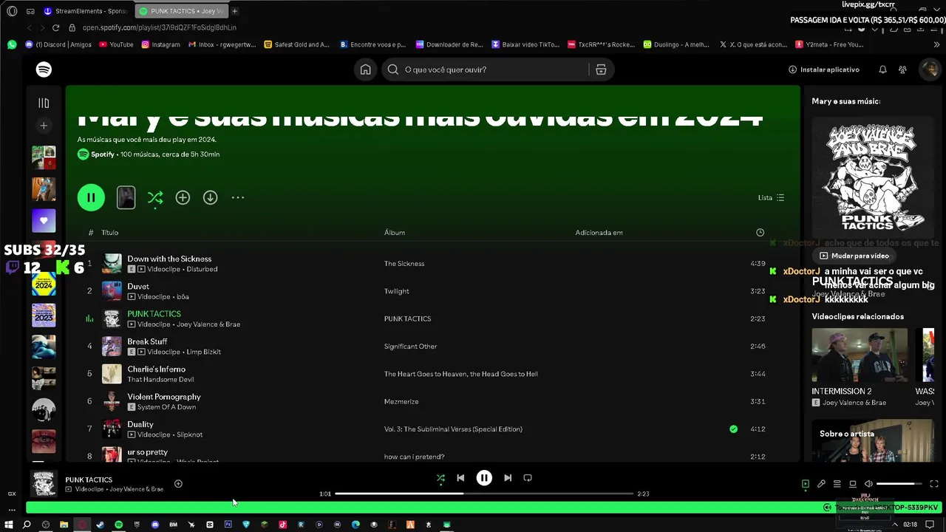Create a playlist with the plus icon
Image resolution: width=946 pixels, height=532 pixels.
pyautogui.click(x=44, y=126)
